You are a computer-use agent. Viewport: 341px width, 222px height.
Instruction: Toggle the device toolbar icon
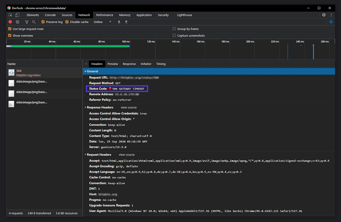(x=17, y=15)
